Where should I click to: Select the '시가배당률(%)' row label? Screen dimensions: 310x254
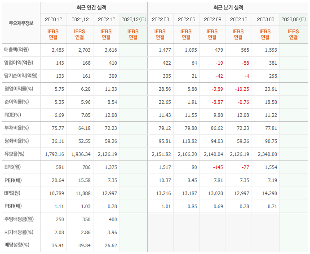pyautogui.click(x=19, y=232)
